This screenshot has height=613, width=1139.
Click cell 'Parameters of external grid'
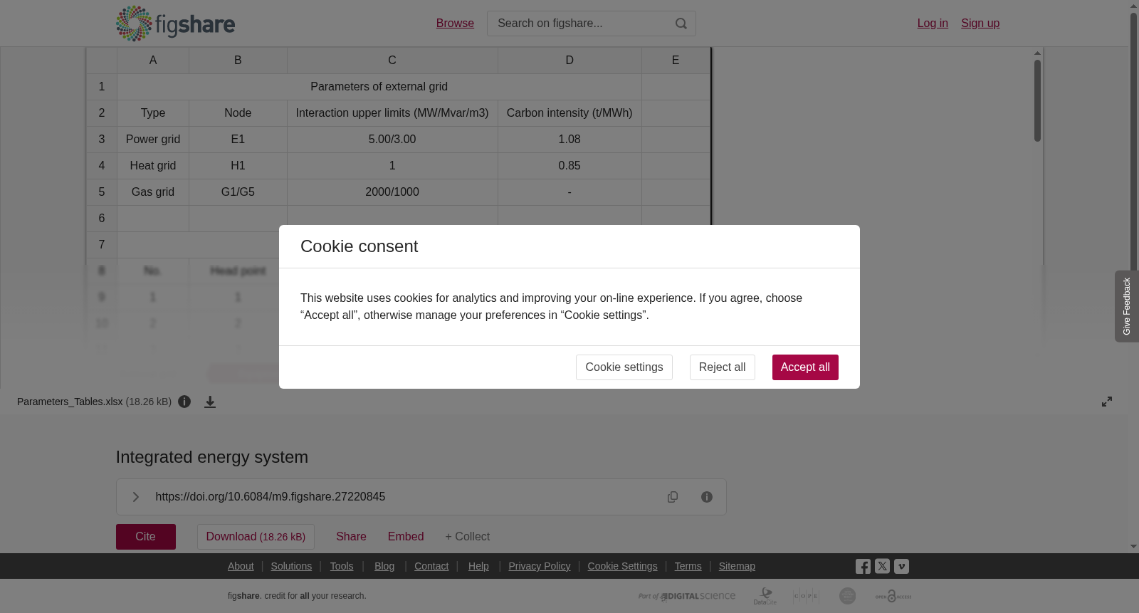tap(379, 87)
